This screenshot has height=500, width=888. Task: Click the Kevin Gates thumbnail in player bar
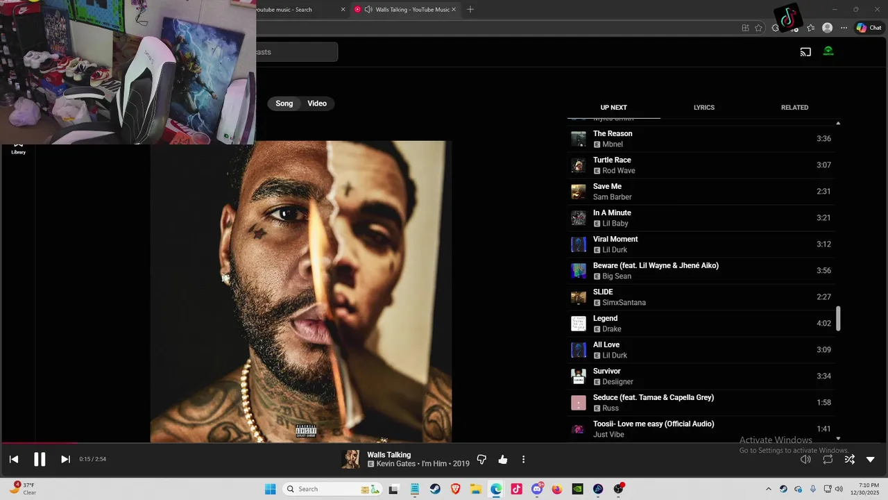click(x=350, y=459)
